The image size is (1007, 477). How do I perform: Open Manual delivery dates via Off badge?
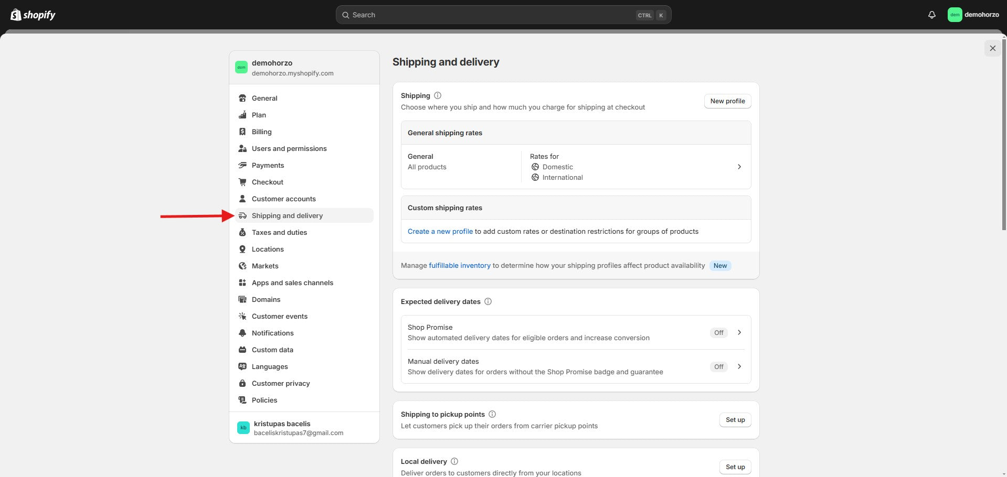click(718, 366)
